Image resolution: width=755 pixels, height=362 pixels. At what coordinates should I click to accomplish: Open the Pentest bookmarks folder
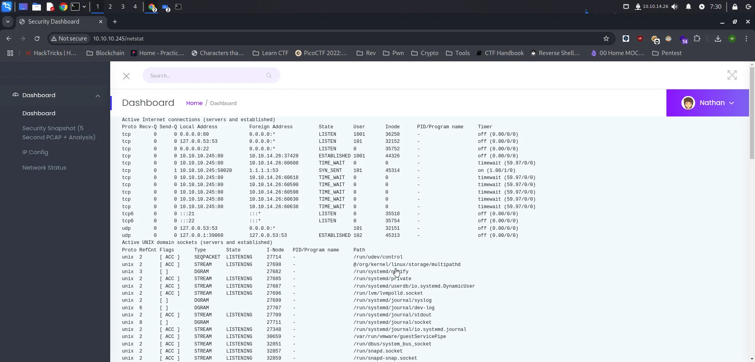666,53
